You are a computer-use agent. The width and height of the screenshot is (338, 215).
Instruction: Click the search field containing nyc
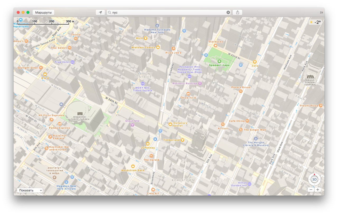click(169, 12)
